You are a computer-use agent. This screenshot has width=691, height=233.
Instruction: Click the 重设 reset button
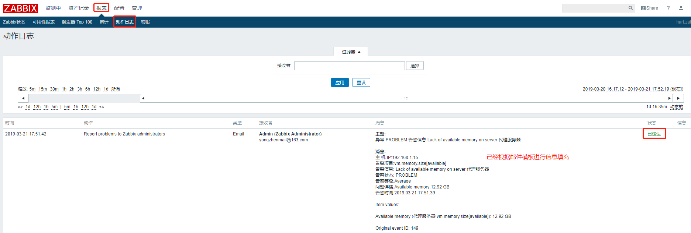coord(361,82)
